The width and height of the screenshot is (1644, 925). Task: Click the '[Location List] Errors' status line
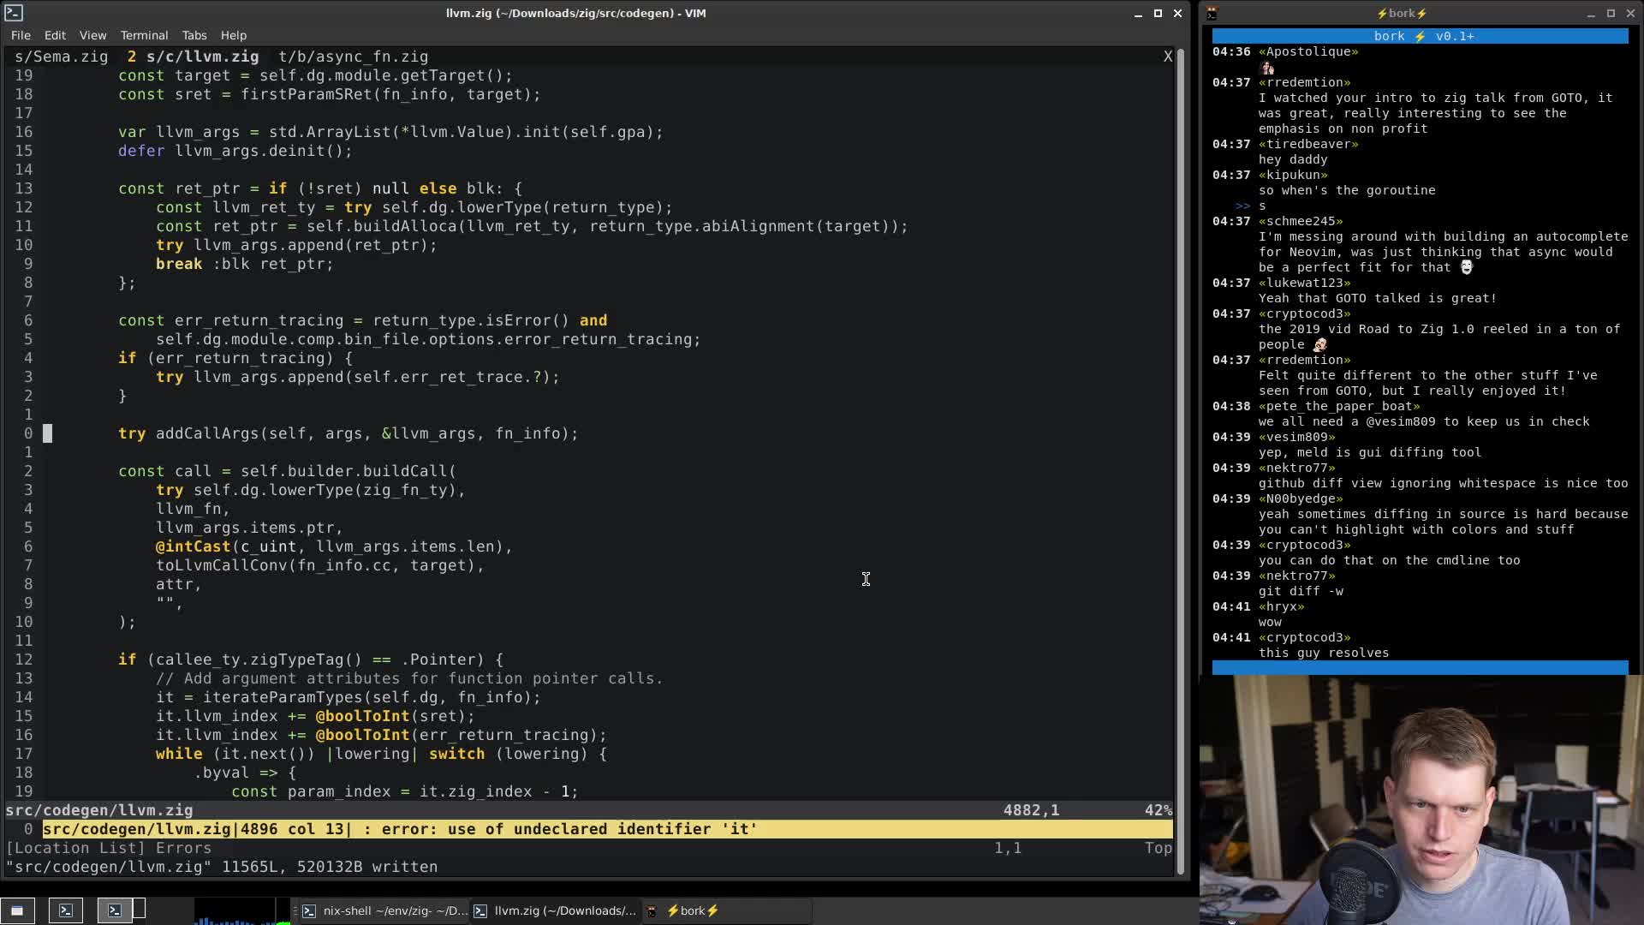click(109, 848)
